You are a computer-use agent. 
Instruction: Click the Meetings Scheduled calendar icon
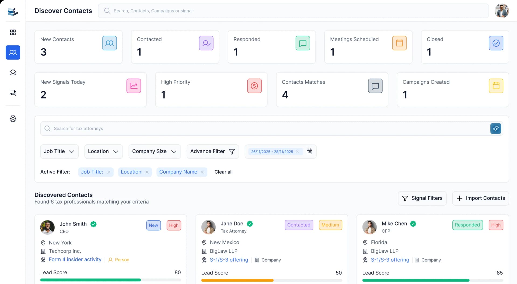click(399, 43)
